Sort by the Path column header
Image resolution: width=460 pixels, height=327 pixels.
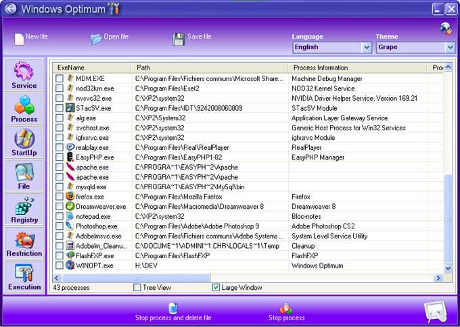(210, 68)
